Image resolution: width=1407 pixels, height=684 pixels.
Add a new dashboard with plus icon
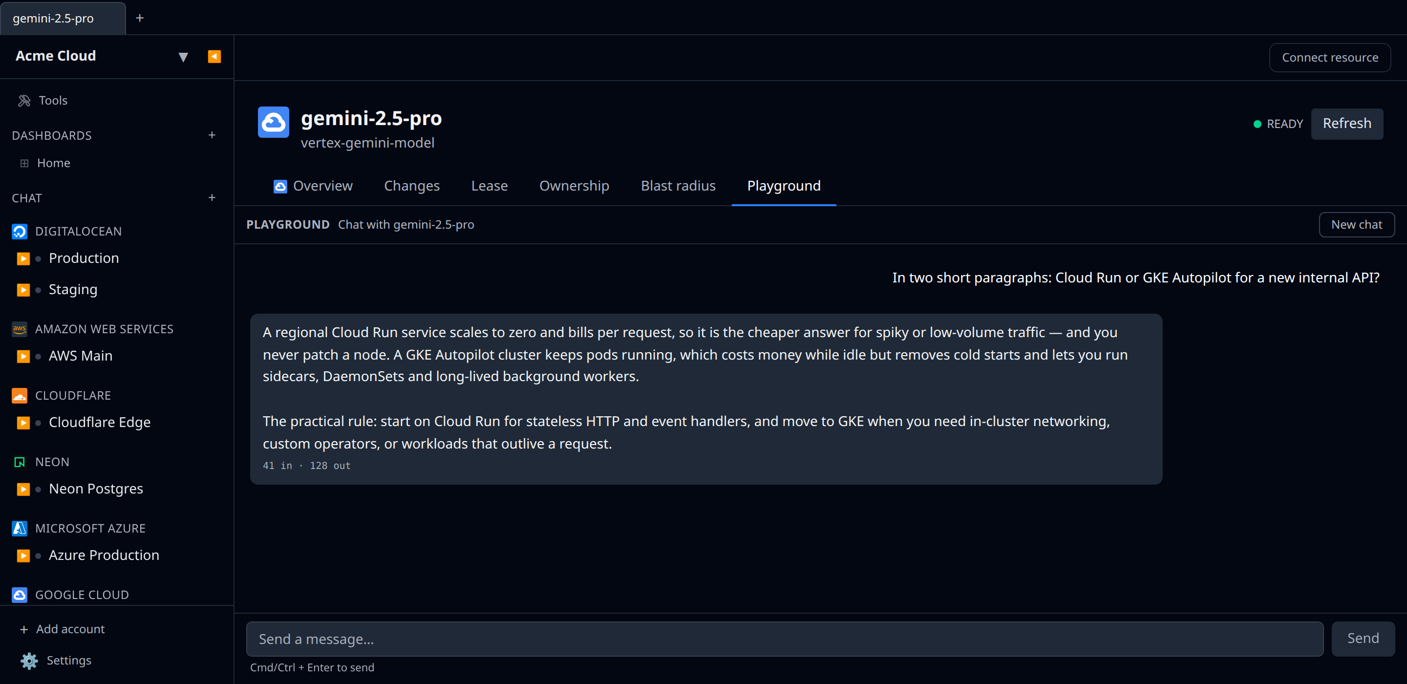pyautogui.click(x=212, y=135)
